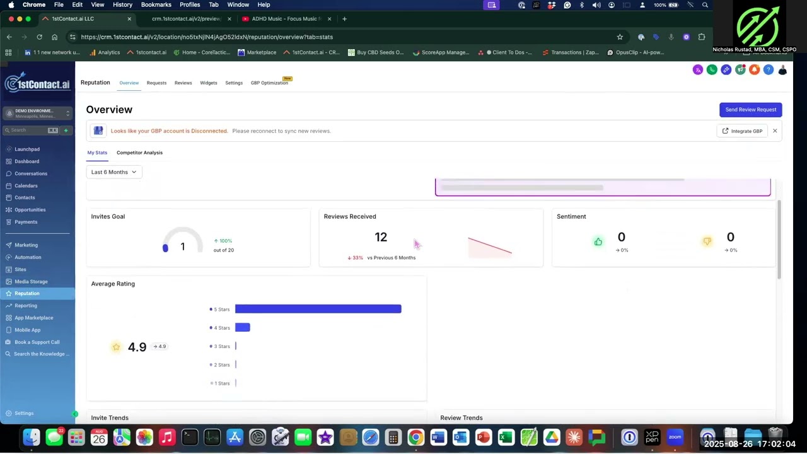Click the green sidebar collapse arrow
This screenshot has width=807, height=454.
75,414
